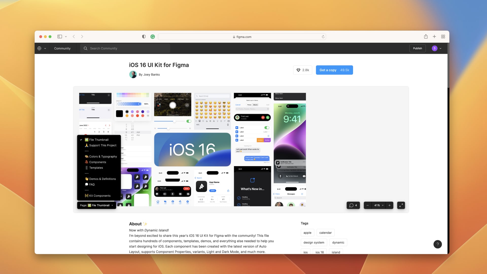
Task: Click the fullscreen expand icon
Action: (x=401, y=205)
